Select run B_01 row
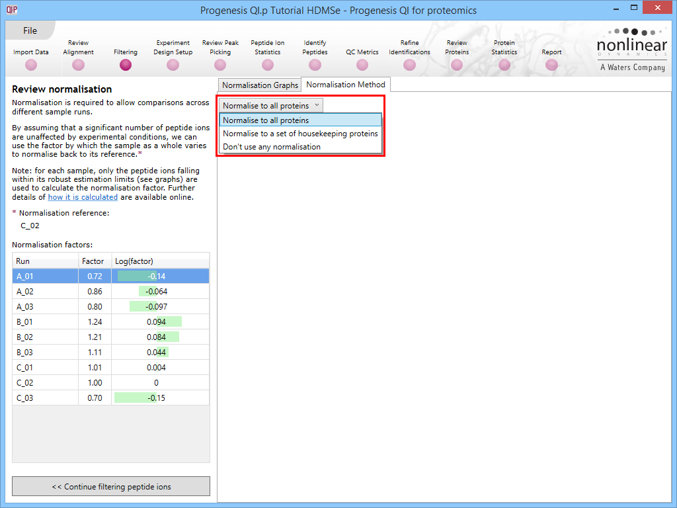This screenshot has height=508, width=677. 111,322
